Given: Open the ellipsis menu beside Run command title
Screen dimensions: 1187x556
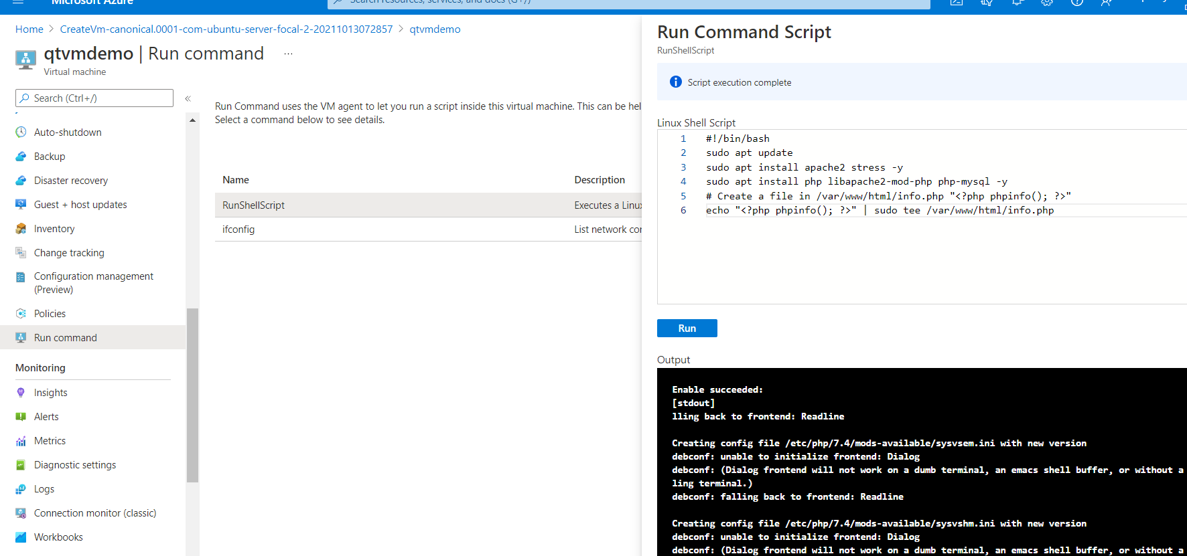Looking at the screenshot, I should pos(288,54).
